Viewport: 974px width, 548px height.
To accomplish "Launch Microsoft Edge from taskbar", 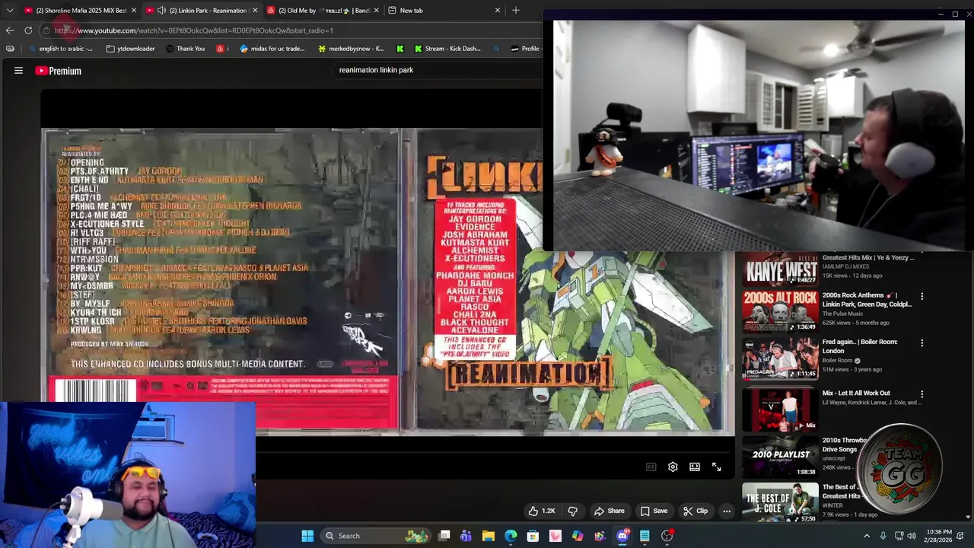I will 511,536.
